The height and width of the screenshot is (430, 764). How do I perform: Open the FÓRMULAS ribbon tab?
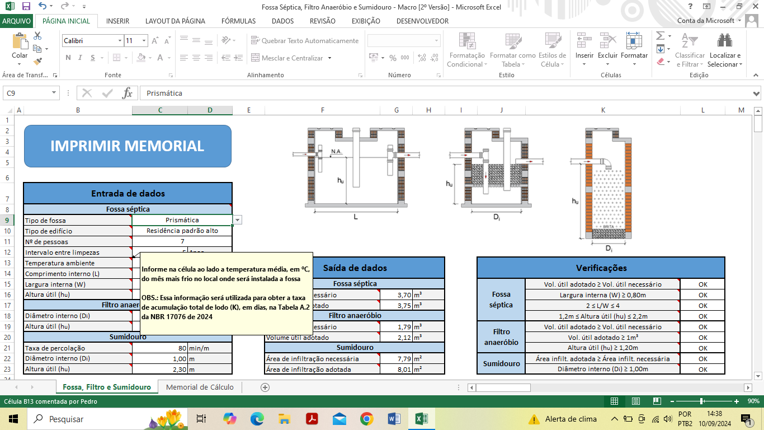[238, 21]
